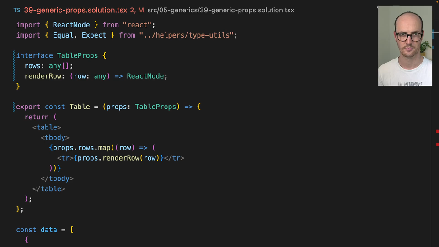Click the TableProps interface name
Screen dimensions: 439x247
point(77,55)
